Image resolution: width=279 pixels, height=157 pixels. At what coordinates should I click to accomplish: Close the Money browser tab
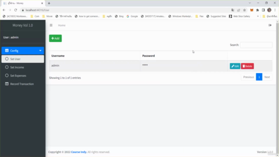point(42,3)
